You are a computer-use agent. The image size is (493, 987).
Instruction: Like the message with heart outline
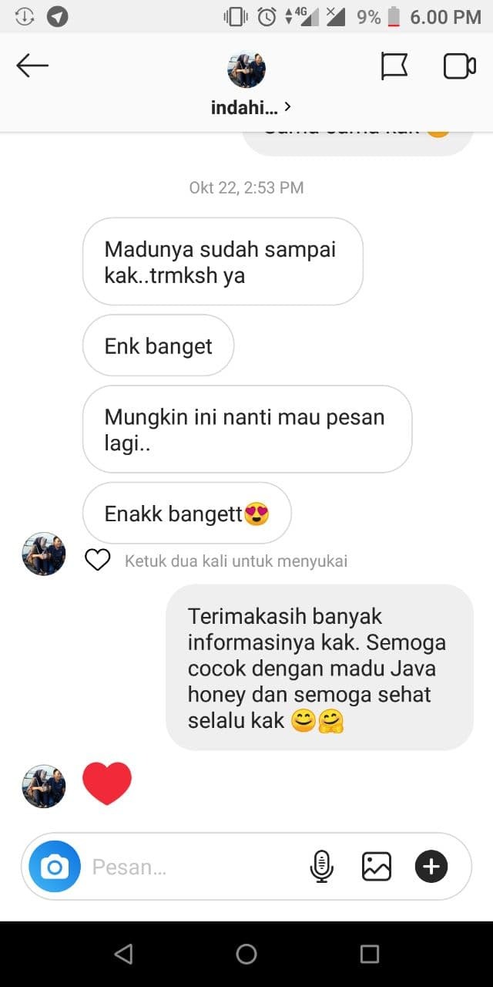point(98,561)
